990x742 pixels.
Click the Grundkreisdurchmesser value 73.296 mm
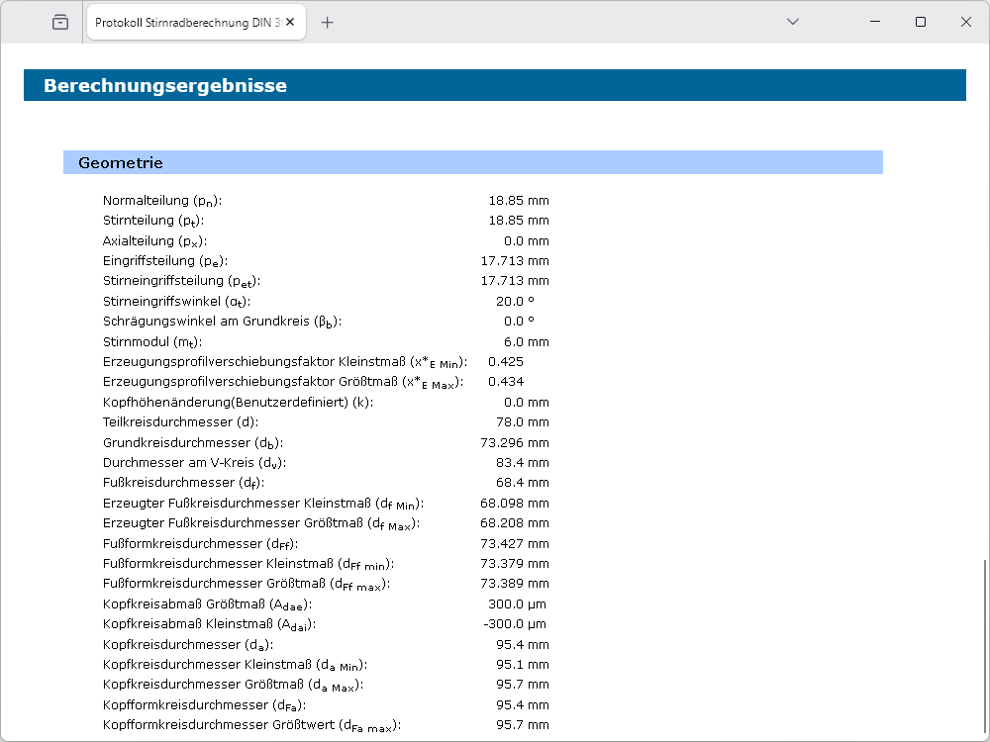[514, 442]
